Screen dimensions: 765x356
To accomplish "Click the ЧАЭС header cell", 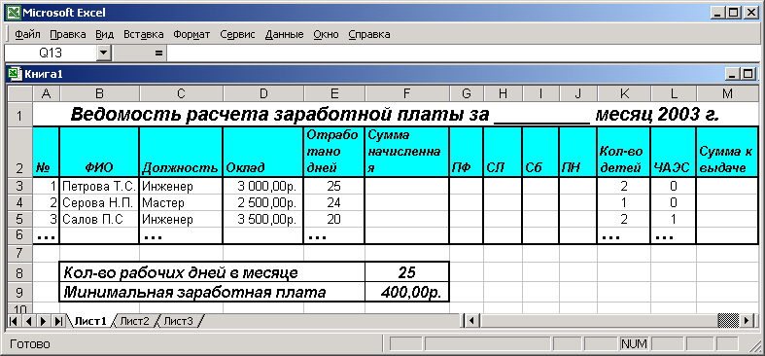I will (x=674, y=152).
